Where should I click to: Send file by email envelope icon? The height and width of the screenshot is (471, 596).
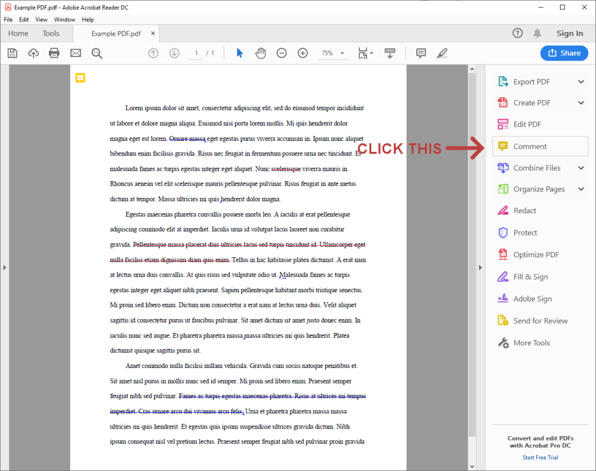point(76,53)
